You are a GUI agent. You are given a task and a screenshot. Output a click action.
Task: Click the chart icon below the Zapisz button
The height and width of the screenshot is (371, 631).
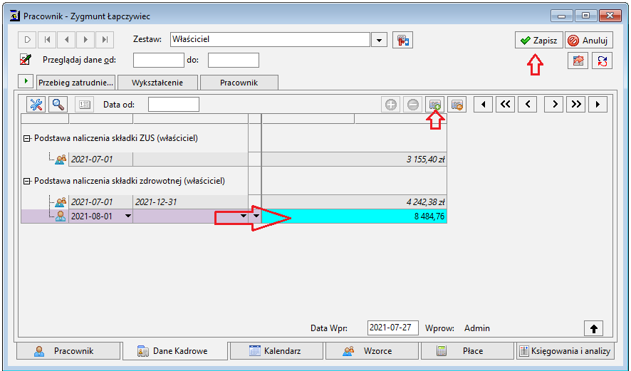point(578,61)
